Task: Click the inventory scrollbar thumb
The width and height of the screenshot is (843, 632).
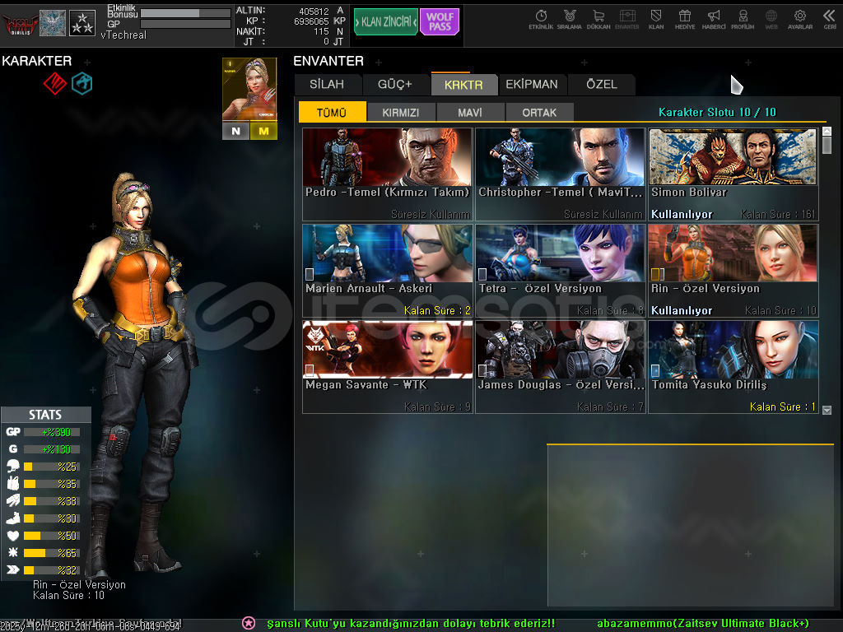Action: click(x=827, y=144)
